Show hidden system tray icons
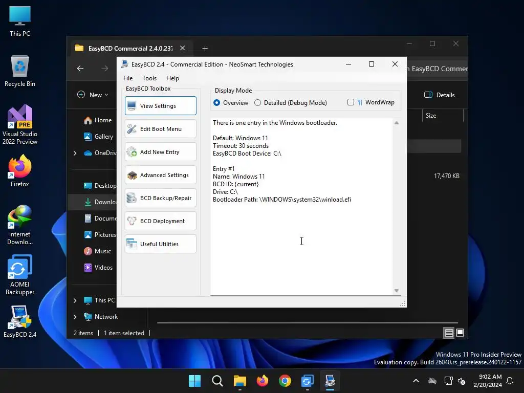The width and height of the screenshot is (524, 393). click(x=416, y=381)
